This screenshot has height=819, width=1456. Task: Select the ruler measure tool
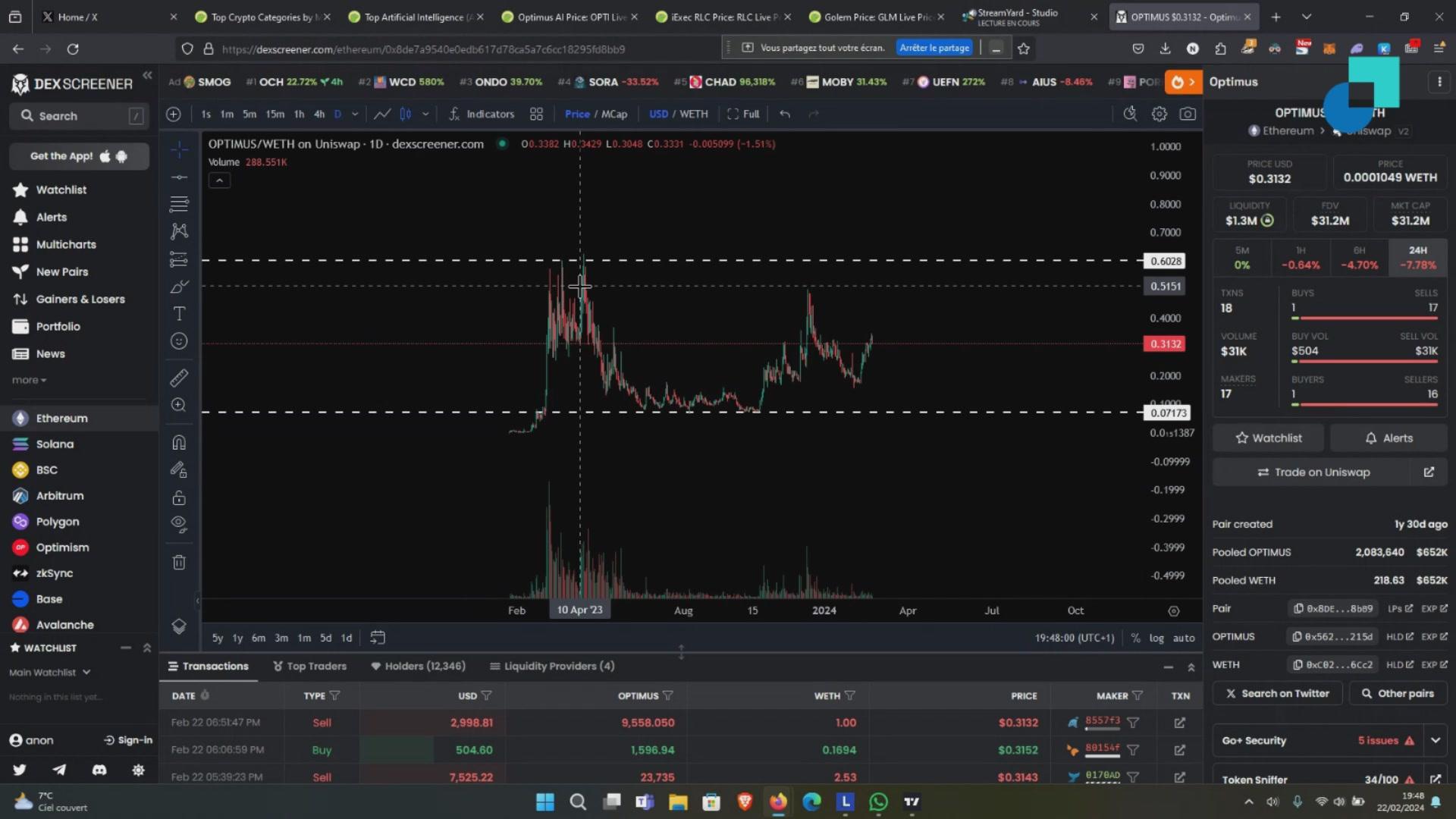[x=179, y=378]
